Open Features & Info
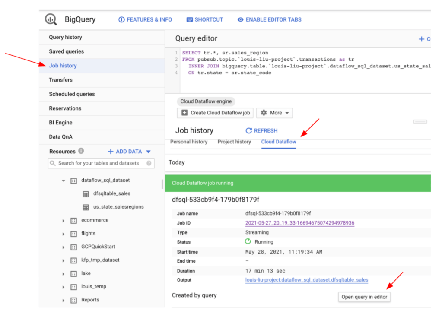 145,19
